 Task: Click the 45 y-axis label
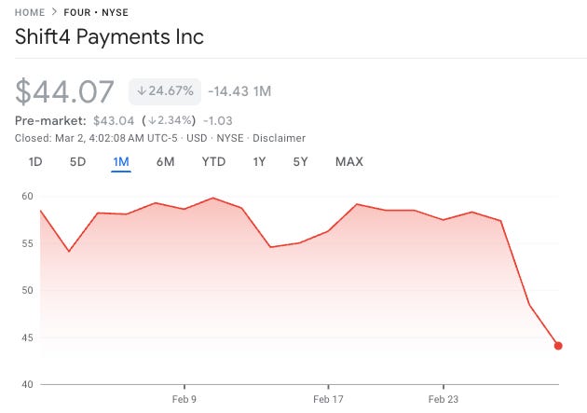pos(27,337)
